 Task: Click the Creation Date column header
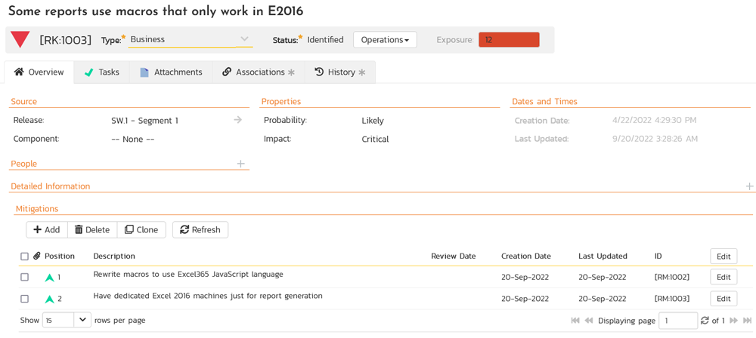coord(526,257)
